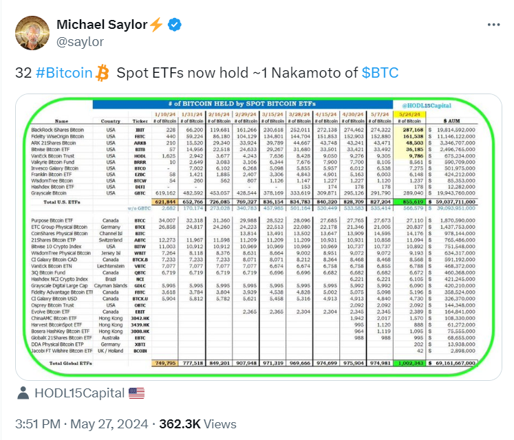Click the orange Bitcoin emoji symbol
The height and width of the screenshot is (440, 514).
click(x=103, y=73)
